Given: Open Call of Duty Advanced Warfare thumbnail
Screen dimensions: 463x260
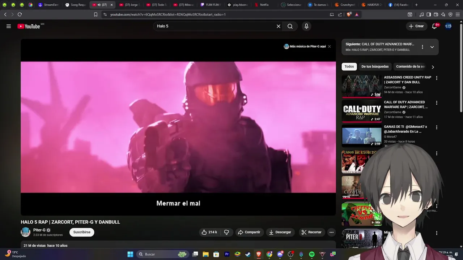Looking at the screenshot, I should [x=362, y=111].
